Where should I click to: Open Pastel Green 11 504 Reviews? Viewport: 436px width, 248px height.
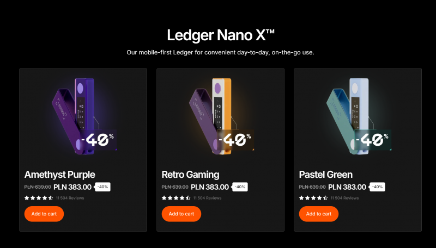[344, 198]
